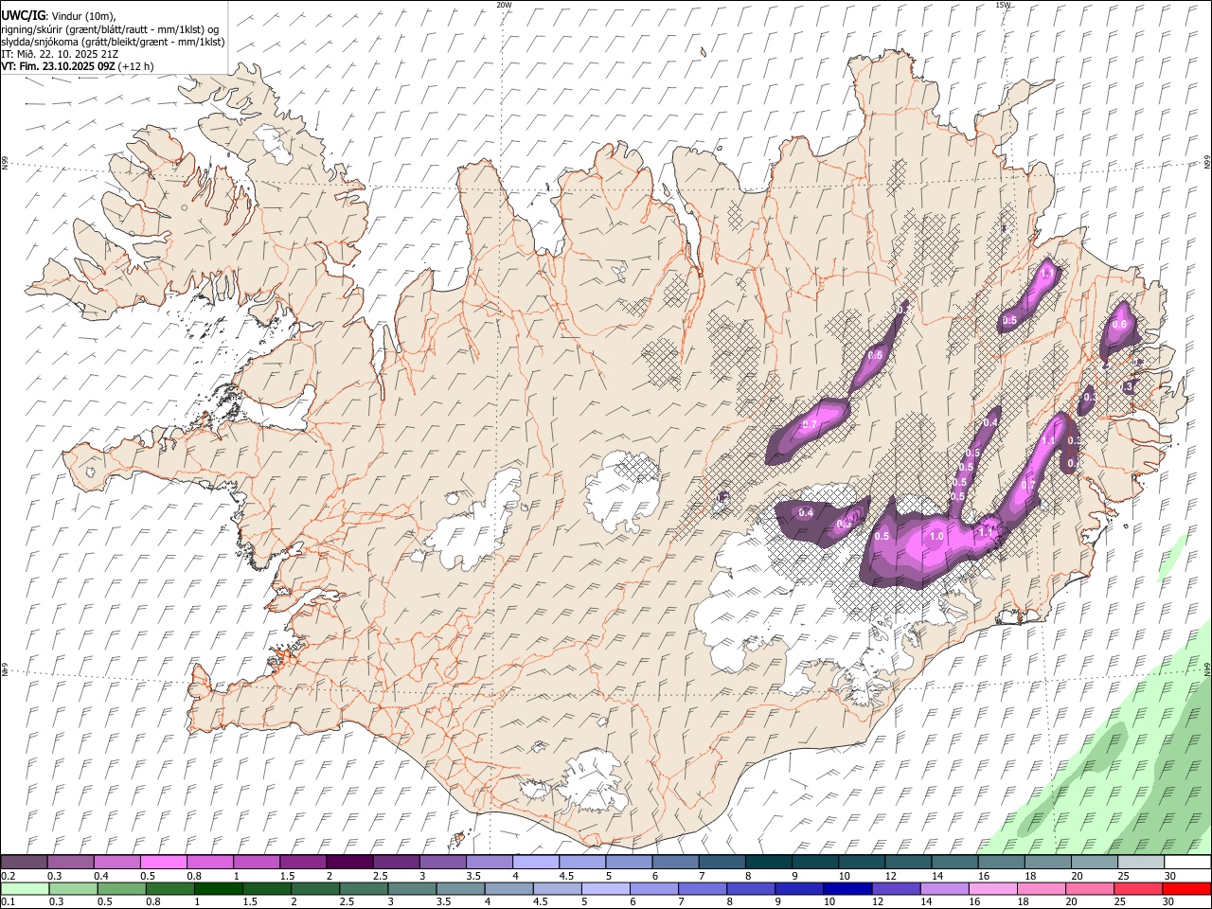The height and width of the screenshot is (909, 1212).
Task: Click the UWC/IG title text
Action: click(x=22, y=15)
